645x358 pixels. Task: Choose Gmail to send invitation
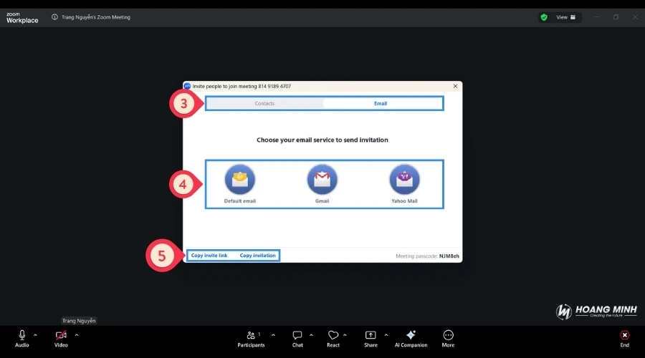point(322,180)
